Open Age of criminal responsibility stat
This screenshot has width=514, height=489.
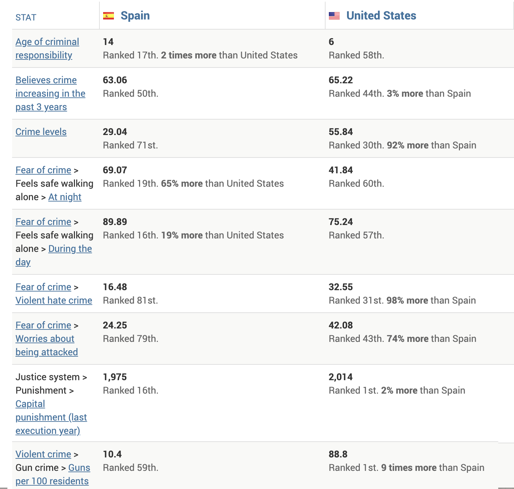(47, 48)
